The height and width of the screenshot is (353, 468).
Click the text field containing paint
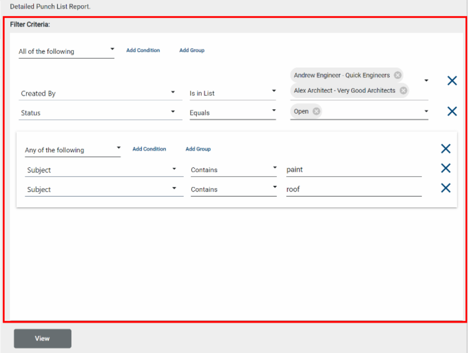pyautogui.click(x=353, y=170)
